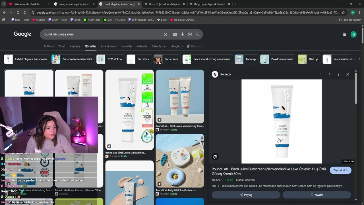Filter by the Sun stick chip

[139, 59]
